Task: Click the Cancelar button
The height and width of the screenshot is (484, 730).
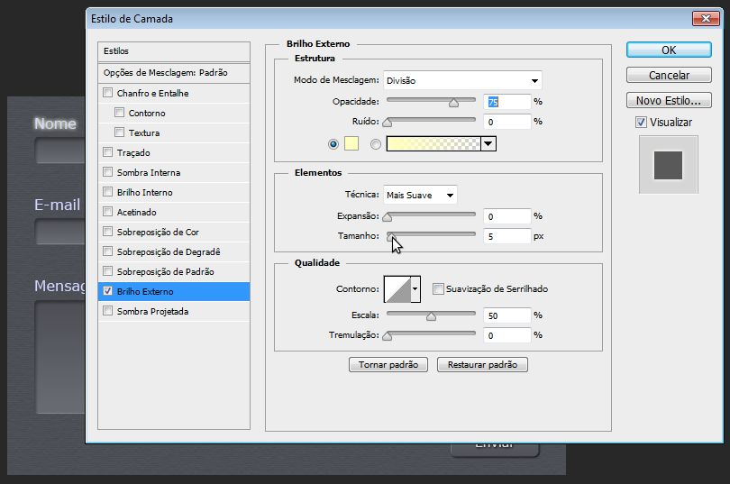Action: pos(669,75)
